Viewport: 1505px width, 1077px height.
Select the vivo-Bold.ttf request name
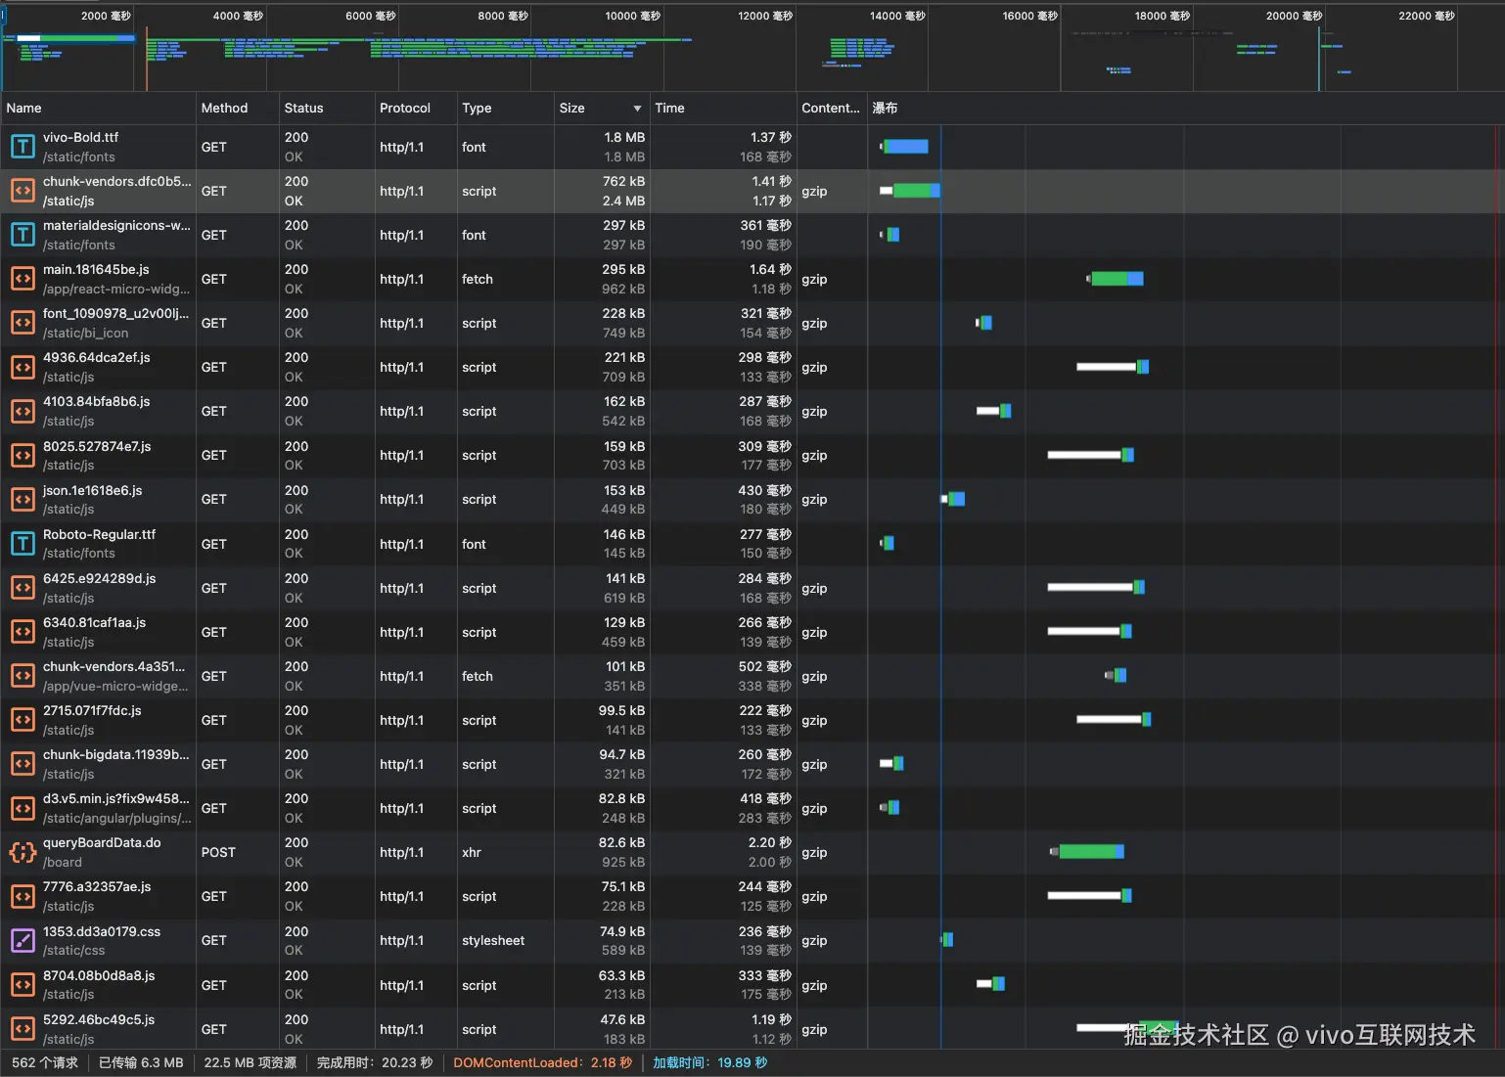tap(80, 138)
